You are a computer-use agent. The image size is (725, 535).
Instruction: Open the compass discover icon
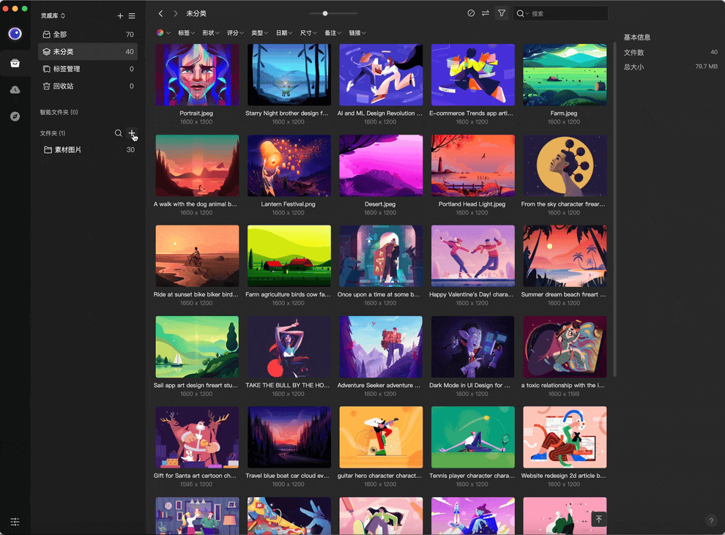click(15, 116)
